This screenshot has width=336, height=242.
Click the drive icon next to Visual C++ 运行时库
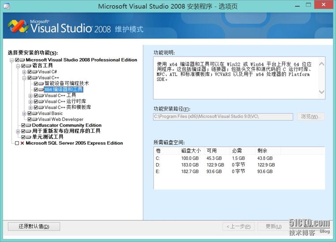tap(41, 101)
